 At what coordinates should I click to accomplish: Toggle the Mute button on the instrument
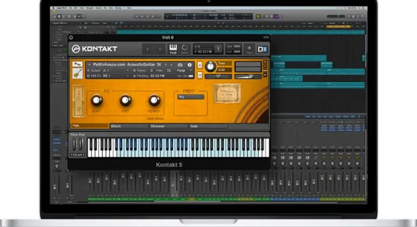pyautogui.click(x=200, y=75)
